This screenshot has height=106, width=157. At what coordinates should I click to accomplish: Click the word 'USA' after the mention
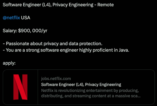click(x=26, y=18)
